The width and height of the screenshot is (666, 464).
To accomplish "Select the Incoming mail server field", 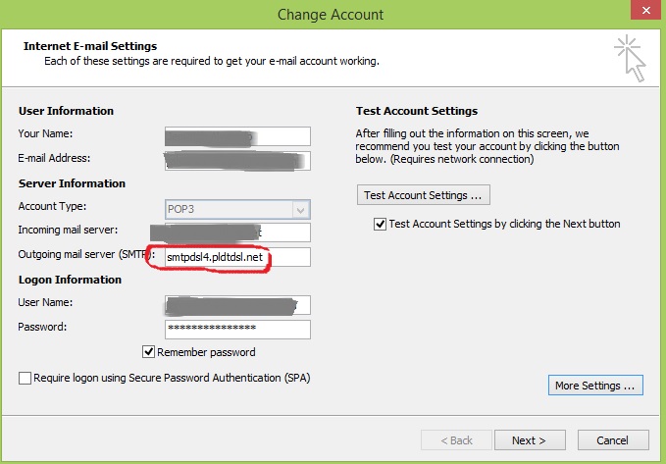I will pos(237,232).
